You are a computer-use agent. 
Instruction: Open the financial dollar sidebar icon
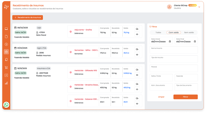point(6,44)
